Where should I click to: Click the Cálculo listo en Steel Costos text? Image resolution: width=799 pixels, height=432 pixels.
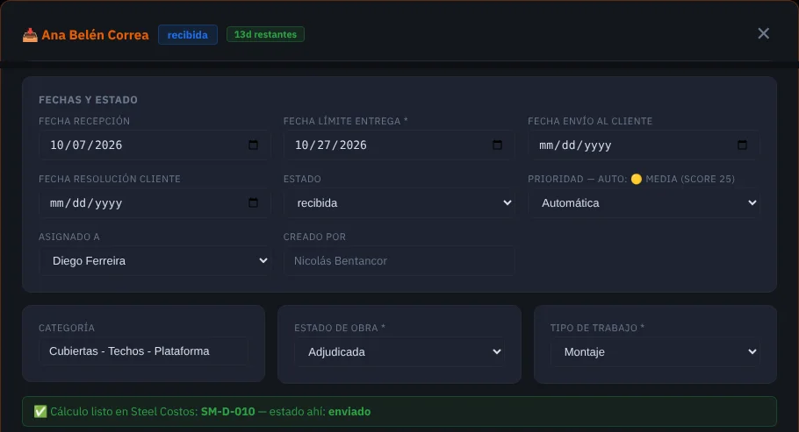click(x=124, y=412)
